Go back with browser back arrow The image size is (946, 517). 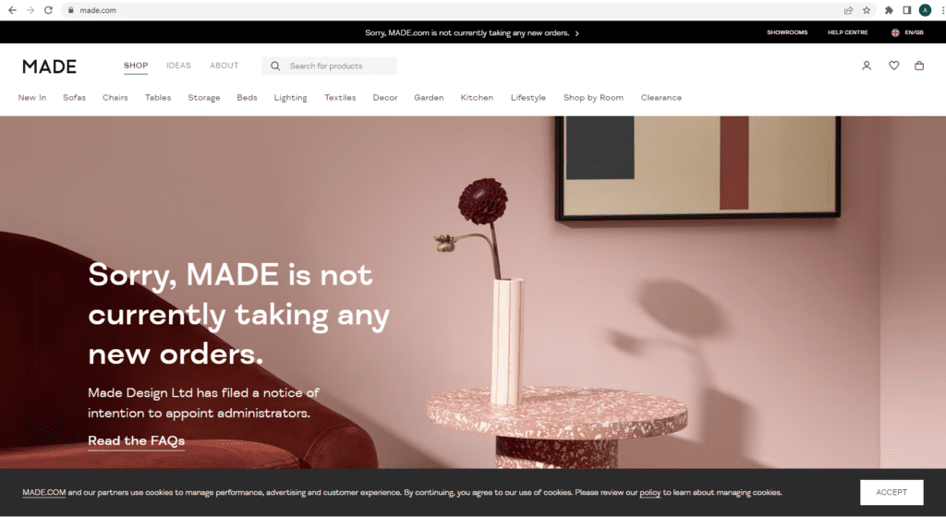coord(12,10)
